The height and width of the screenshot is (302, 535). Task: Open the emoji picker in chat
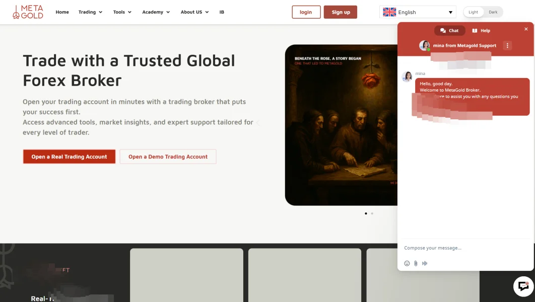pyautogui.click(x=407, y=263)
